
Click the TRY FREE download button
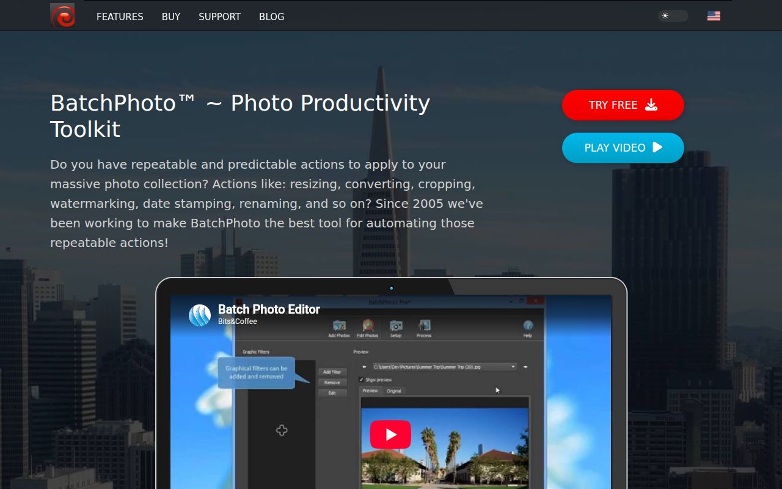(x=623, y=105)
